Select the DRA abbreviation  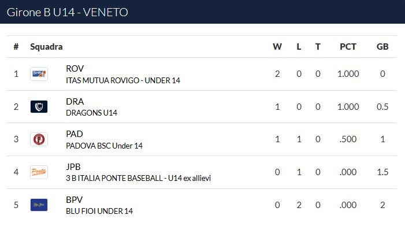pos(75,102)
